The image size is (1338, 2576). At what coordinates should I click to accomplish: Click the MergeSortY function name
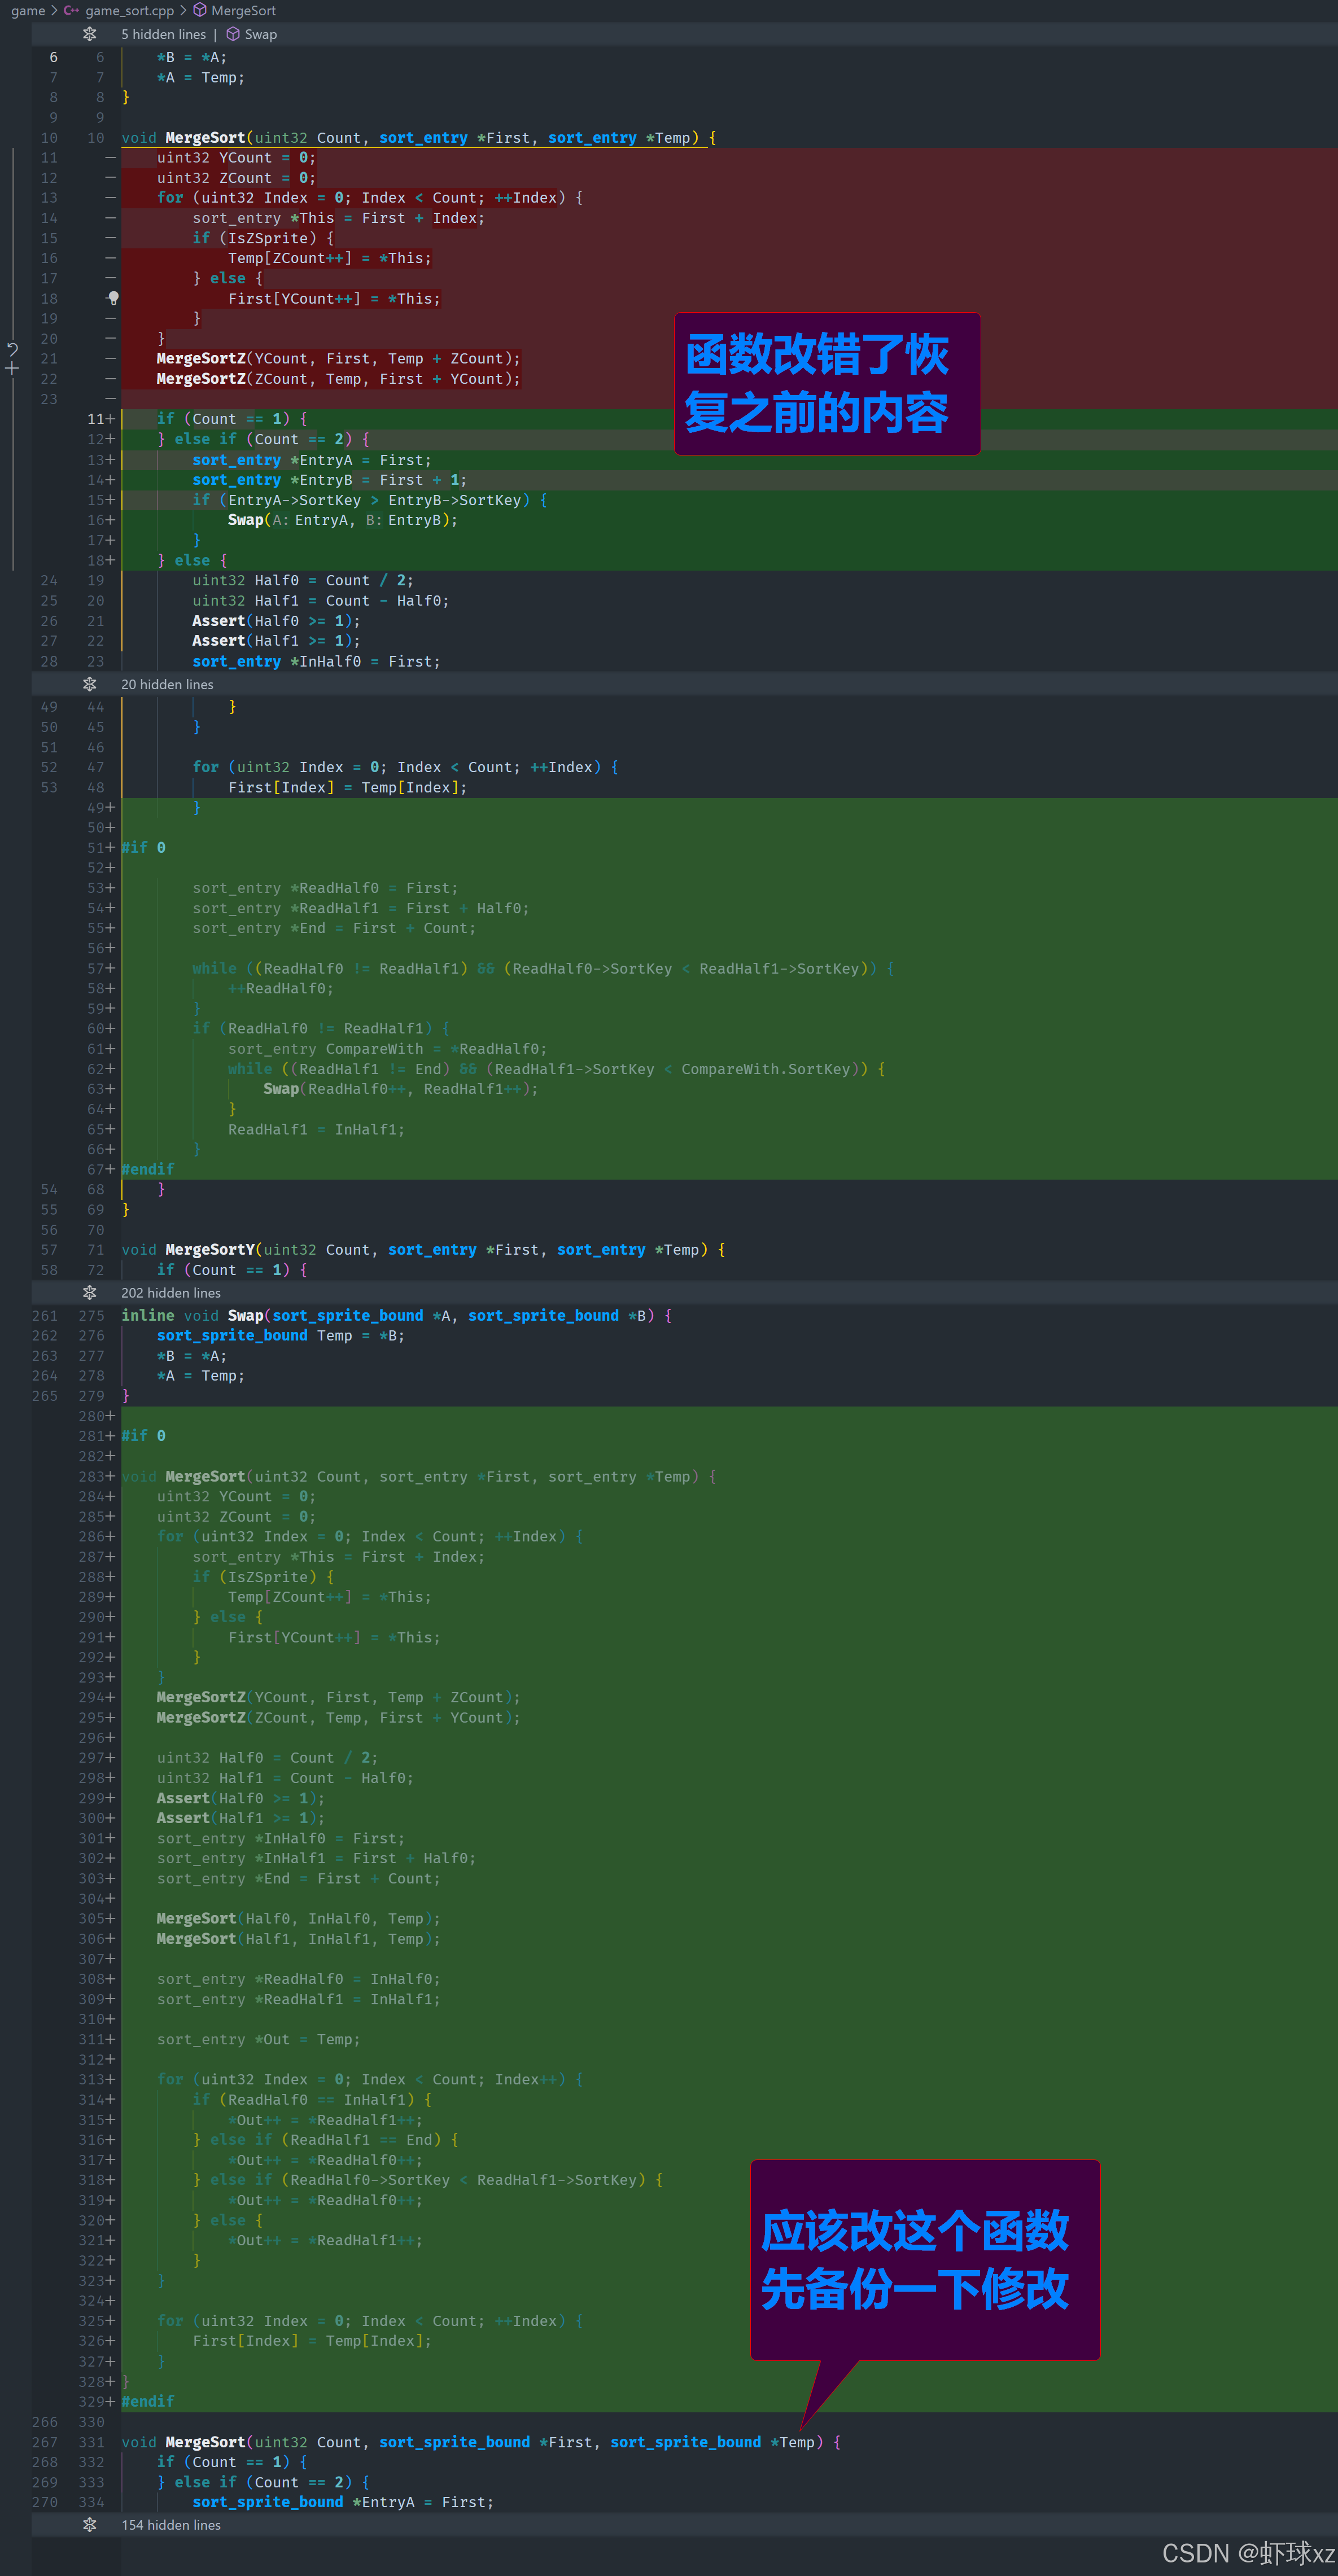click(210, 1250)
